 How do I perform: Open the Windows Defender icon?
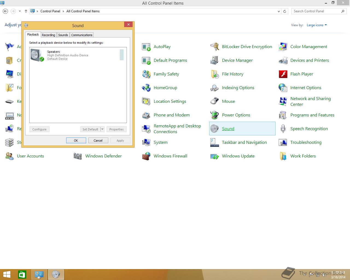click(x=78, y=156)
